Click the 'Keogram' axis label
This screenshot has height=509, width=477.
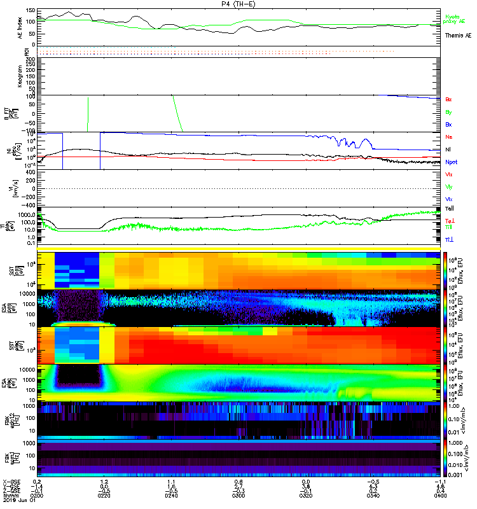coord(20,76)
